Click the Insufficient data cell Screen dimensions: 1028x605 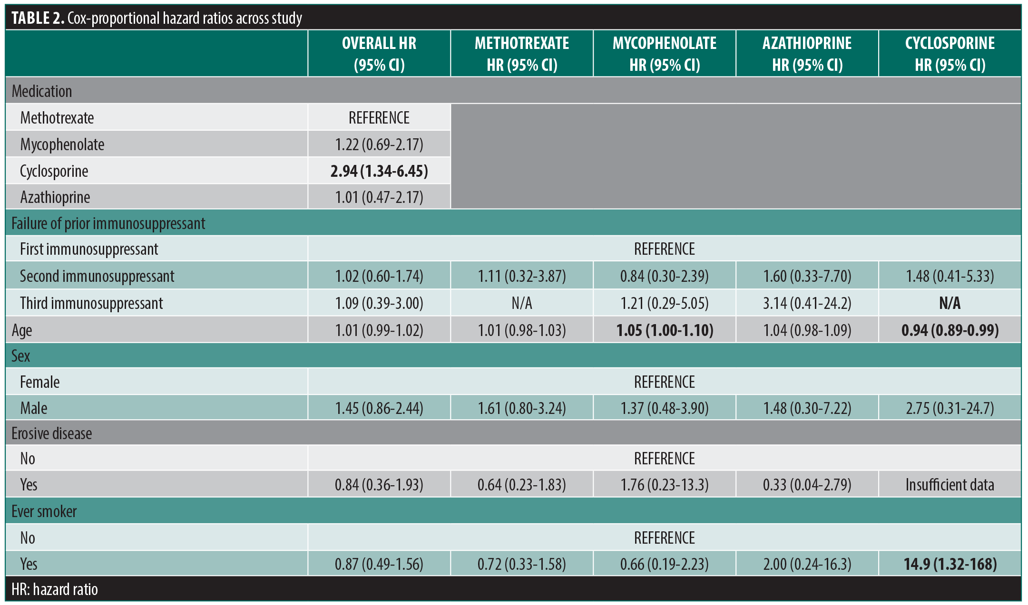coord(950,485)
